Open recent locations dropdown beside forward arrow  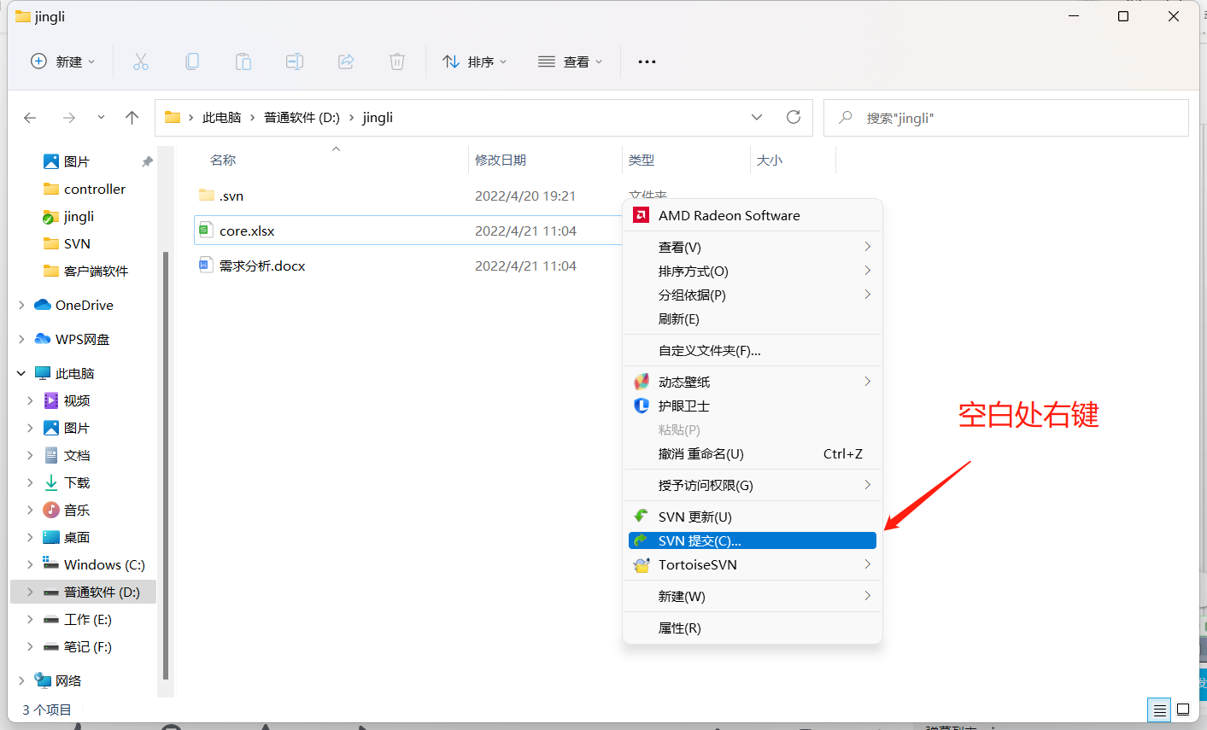click(101, 118)
